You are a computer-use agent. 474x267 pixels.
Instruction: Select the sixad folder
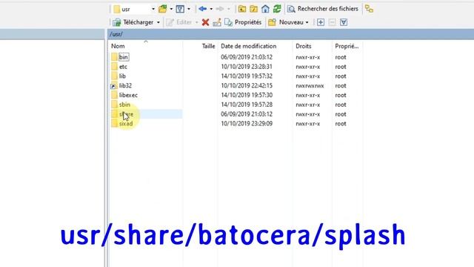click(126, 124)
